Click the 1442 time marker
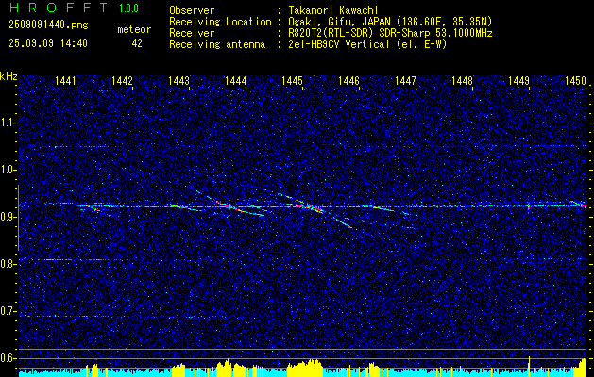 pyautogui.click(x=122, y=80)
